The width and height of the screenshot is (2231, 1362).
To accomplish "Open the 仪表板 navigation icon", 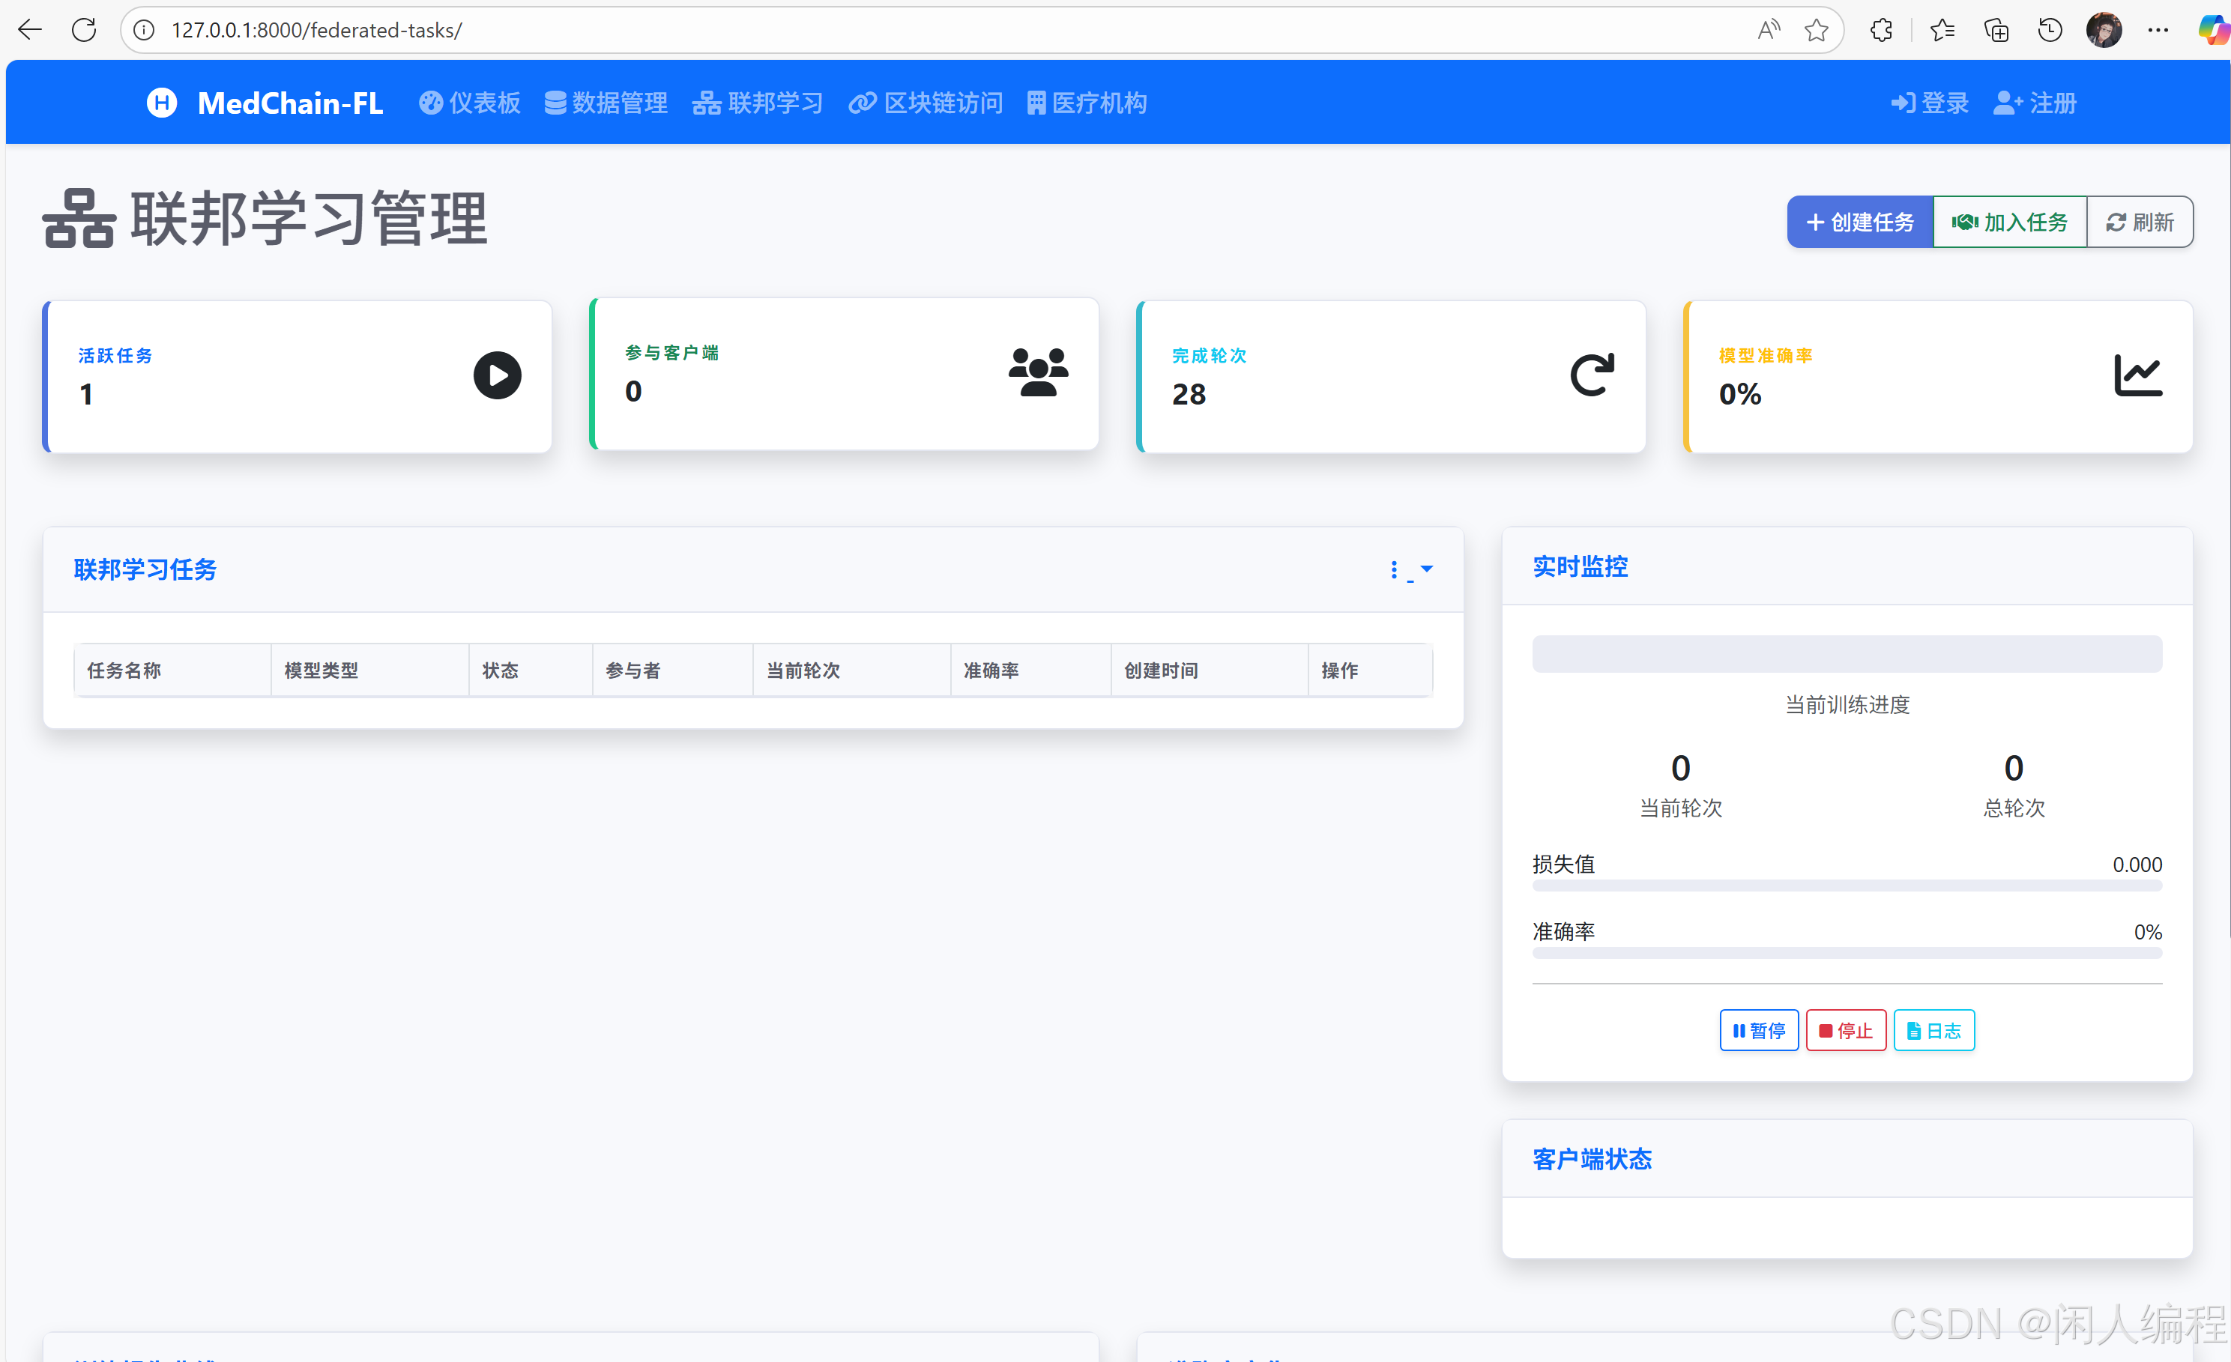I will (x=430, y=103).
